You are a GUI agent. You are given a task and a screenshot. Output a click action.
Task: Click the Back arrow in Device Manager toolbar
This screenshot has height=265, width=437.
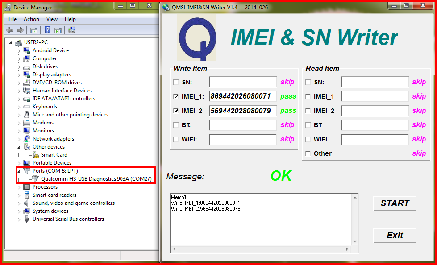[x=10, y=30]
